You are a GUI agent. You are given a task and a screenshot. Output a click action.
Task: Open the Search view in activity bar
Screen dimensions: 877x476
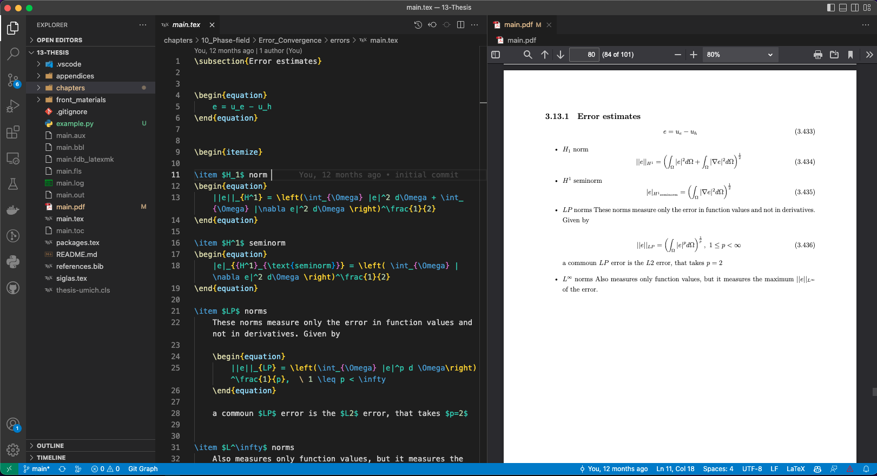[x=13, y=54]
